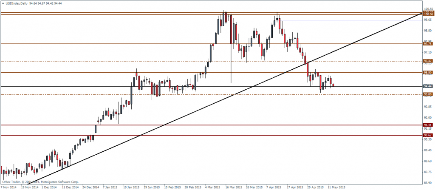This screenshot has width=435, height=190.
Task: Click the 24 Dec 2014 date label
Action: [91, 187]
